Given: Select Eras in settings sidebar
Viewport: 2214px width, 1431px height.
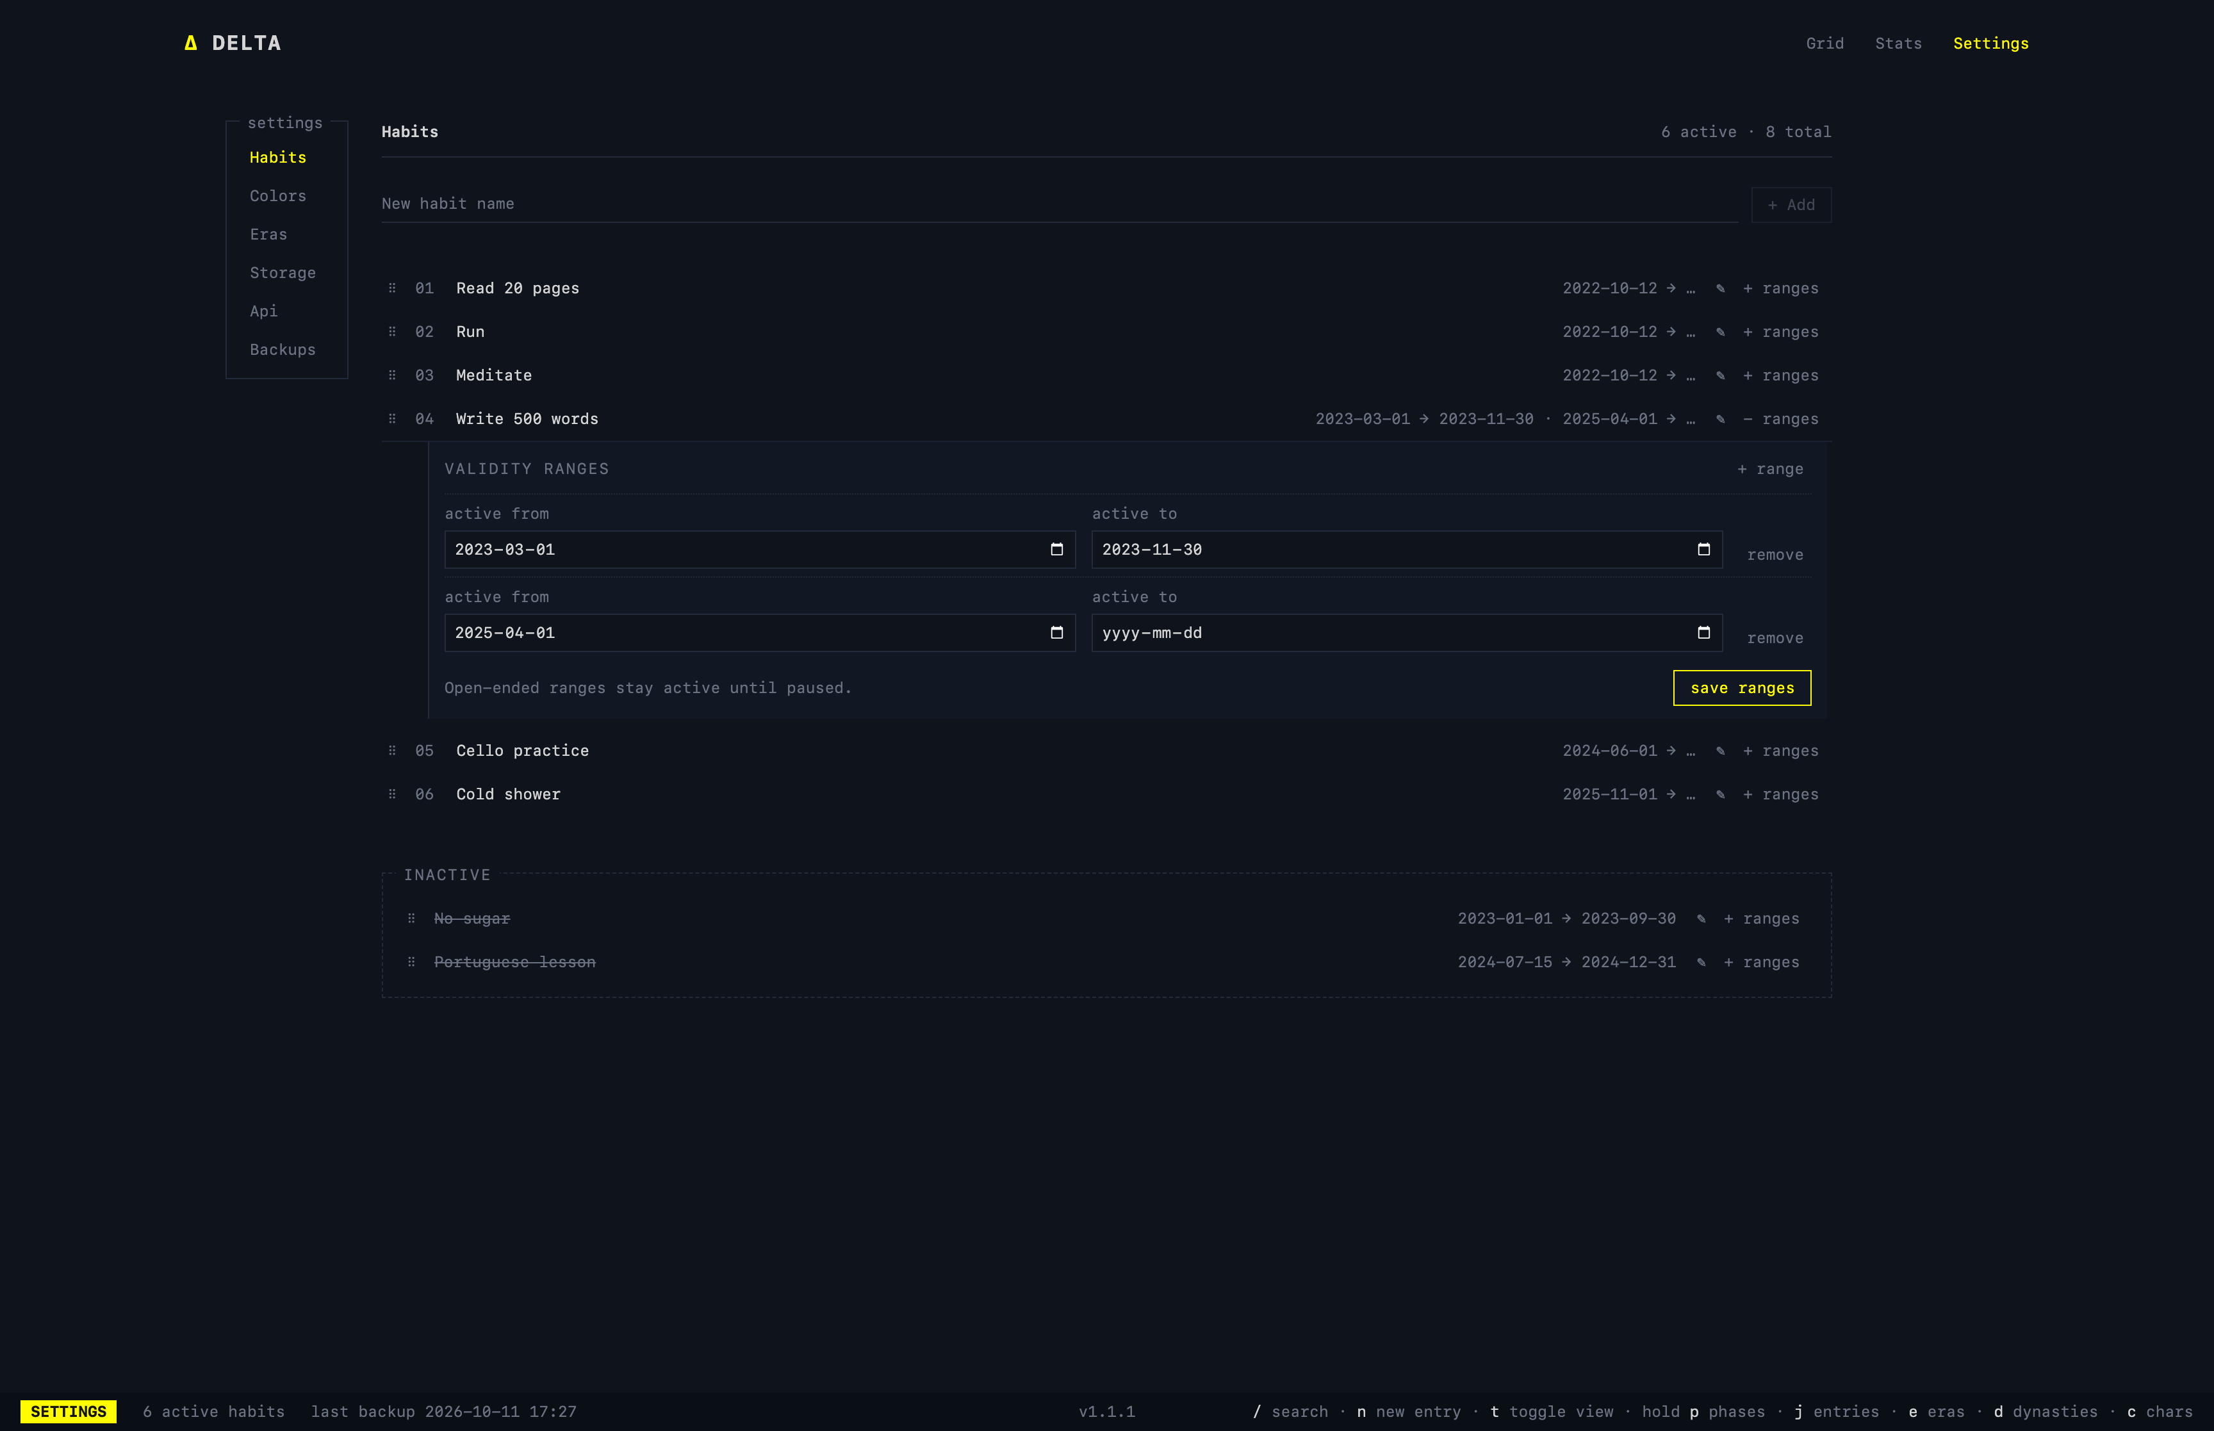Looking at the screenshot, I should (x=268, y=234).
